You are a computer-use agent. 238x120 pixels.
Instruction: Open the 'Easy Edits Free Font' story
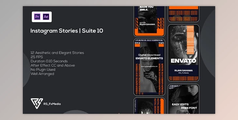click(184, 99)
